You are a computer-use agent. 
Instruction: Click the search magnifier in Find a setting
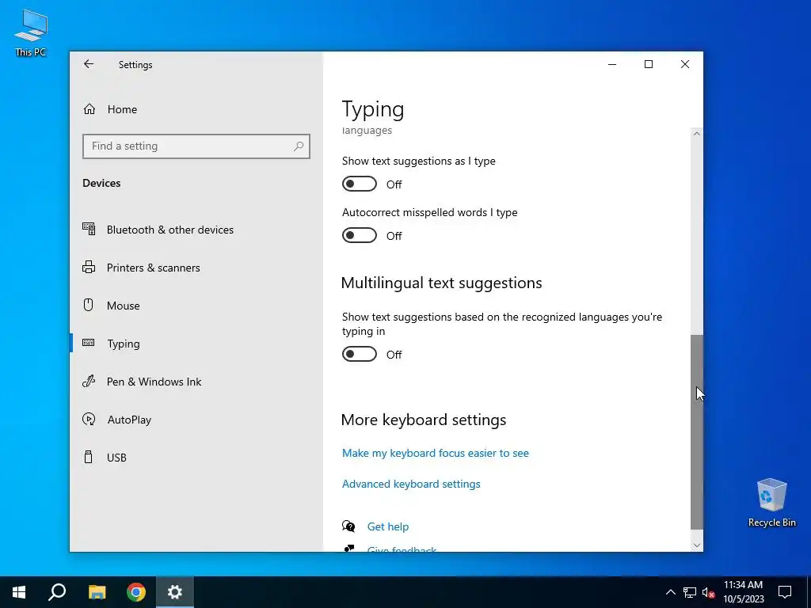pyautogui.click(x=299, y=146)
